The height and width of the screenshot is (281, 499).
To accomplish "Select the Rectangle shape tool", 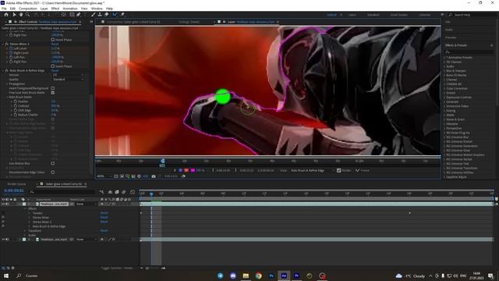I will (x=72, y=15).
